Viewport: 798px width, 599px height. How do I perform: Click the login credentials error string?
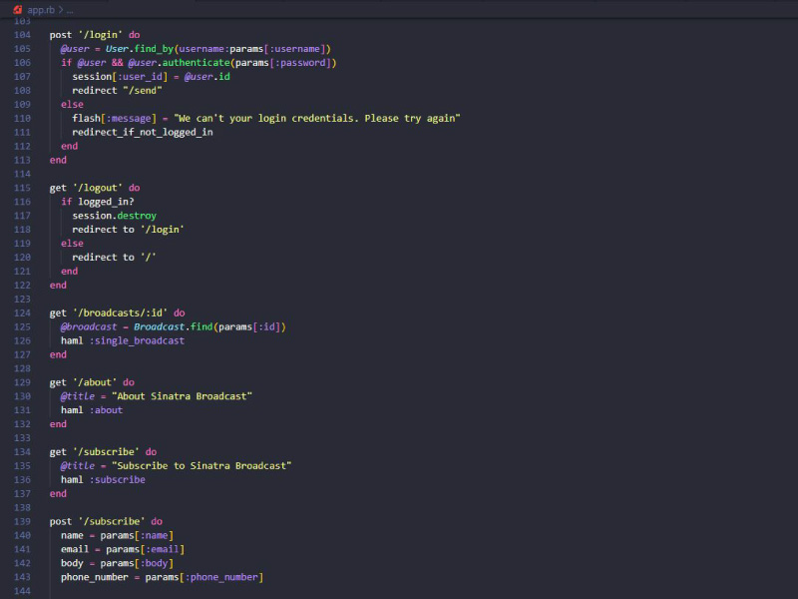click(316, 118)
